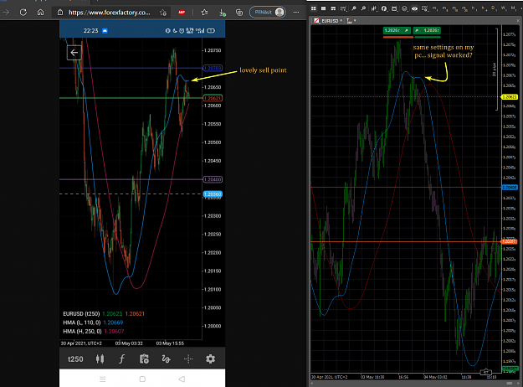Open the chart snapshot icon dropdown
The width and height of the screenshot is (523, 387).
coord(394,8)
